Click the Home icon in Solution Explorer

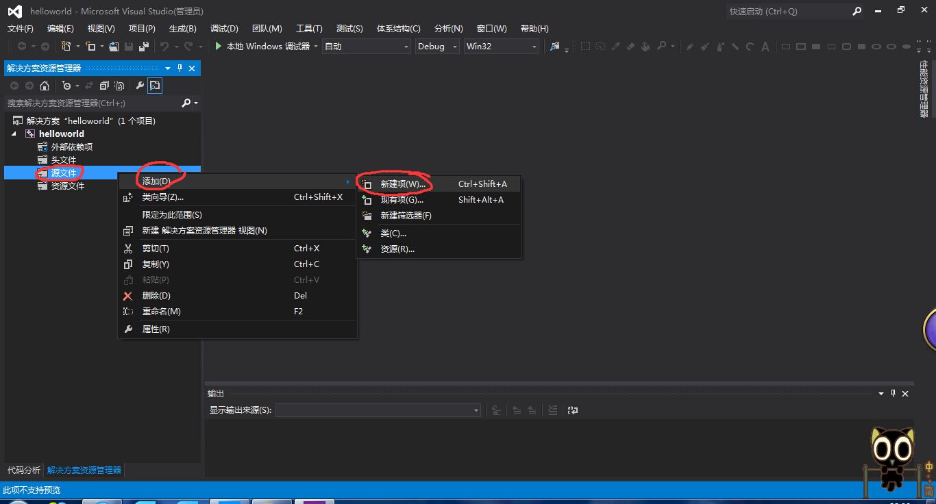tap(45, 86)
